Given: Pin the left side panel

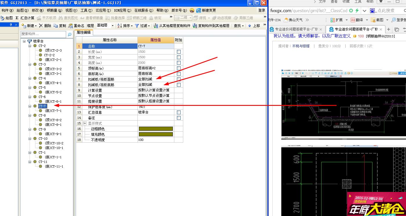Looking at the screenshot, I should (11, 25).
